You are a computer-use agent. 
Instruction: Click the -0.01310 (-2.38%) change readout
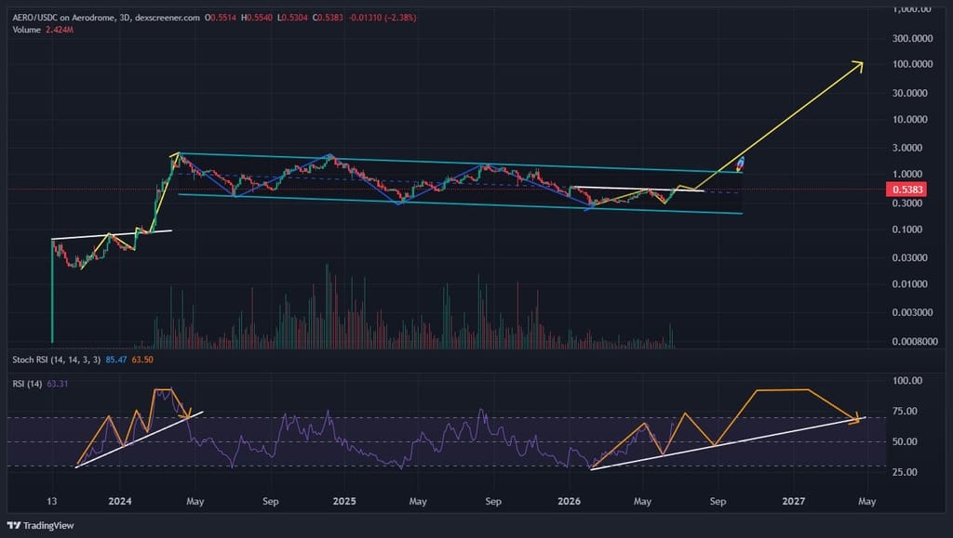click(383, 18)
